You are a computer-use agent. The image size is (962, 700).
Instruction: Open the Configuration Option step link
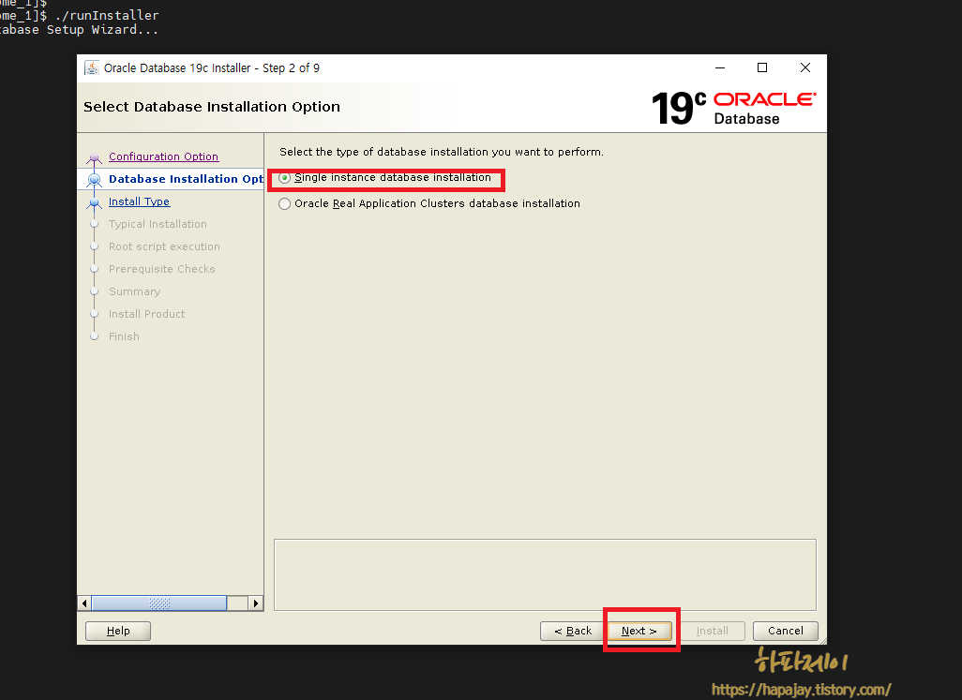(x=163, y=156)
